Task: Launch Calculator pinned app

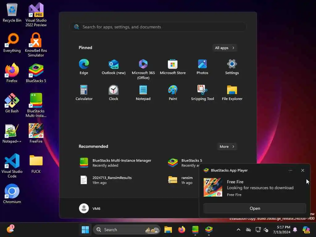Action: click(x=84, y=93)
